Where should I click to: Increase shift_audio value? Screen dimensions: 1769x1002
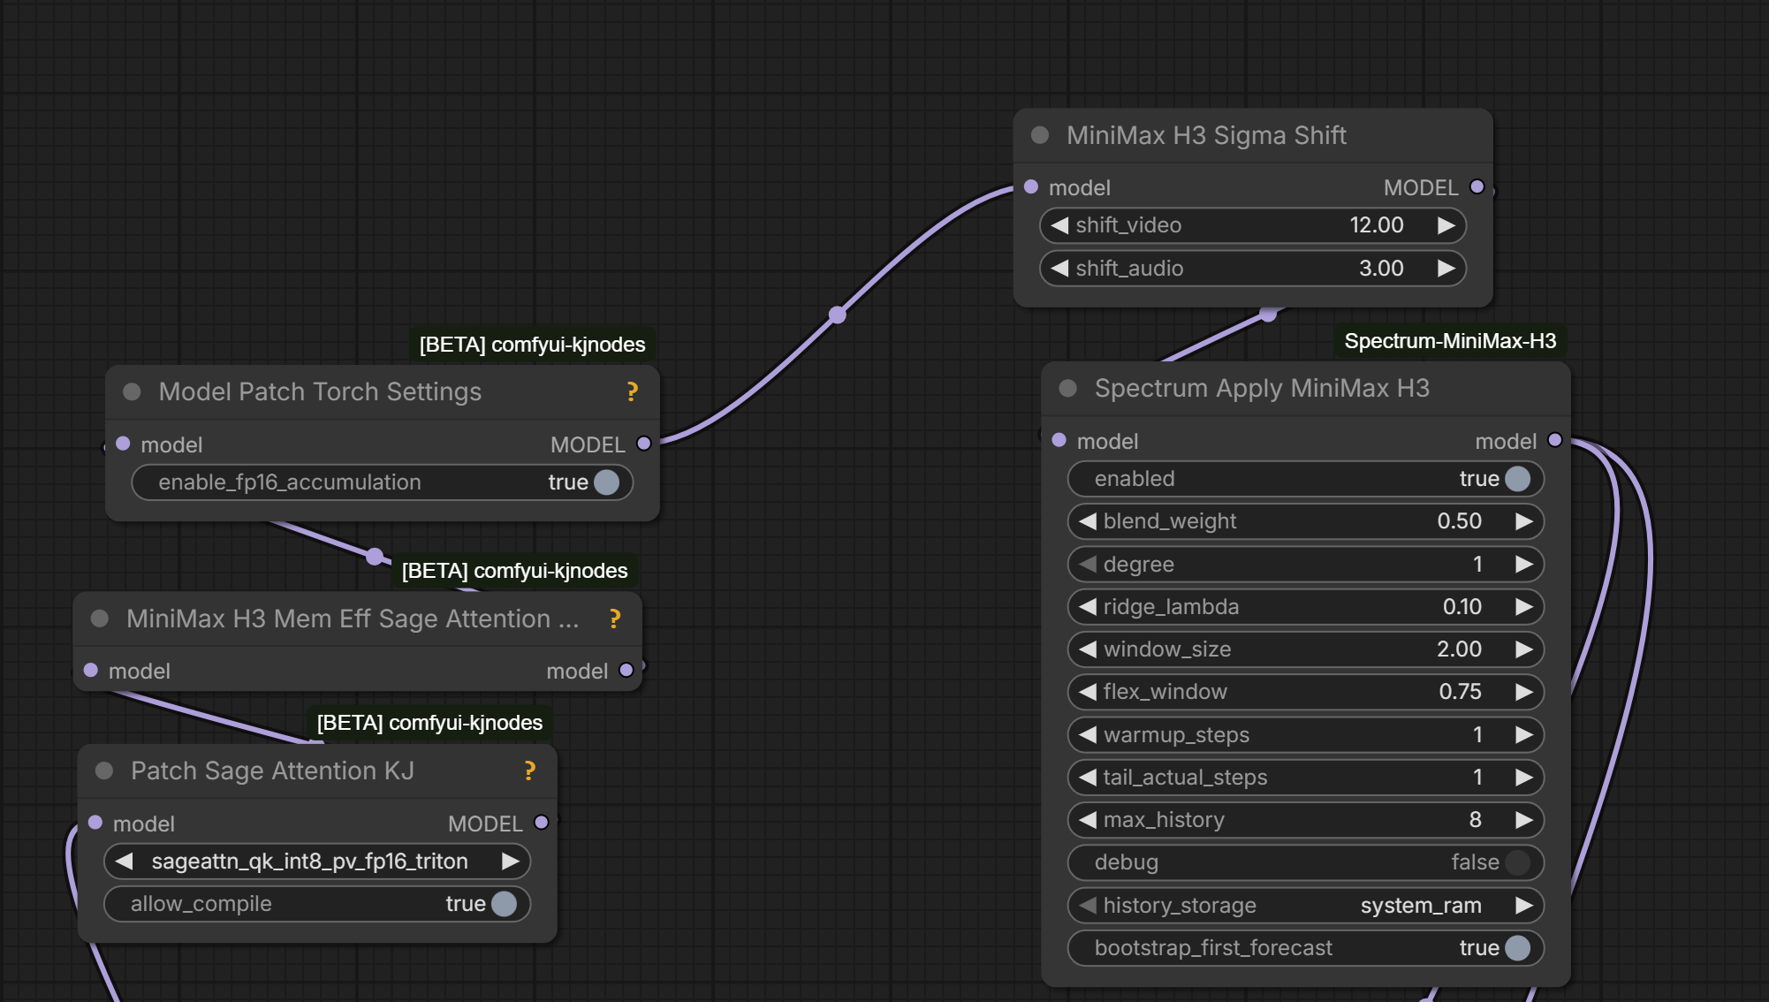click(x=1446, y=269)
